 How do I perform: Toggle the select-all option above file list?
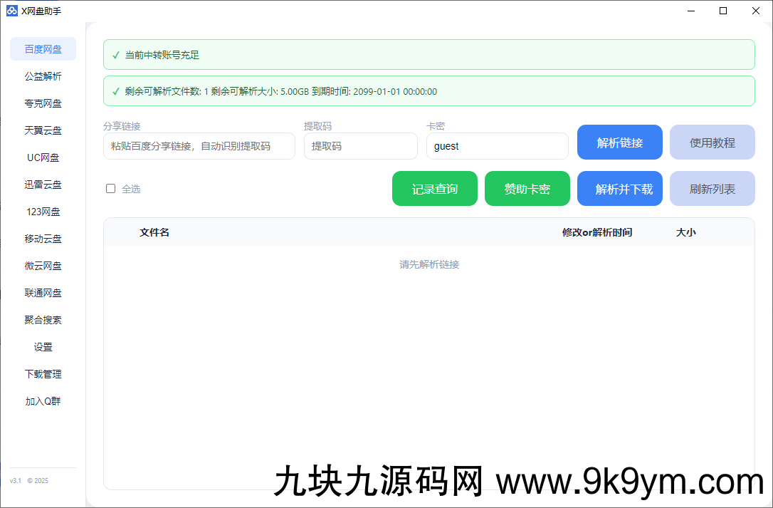(110, 188)
